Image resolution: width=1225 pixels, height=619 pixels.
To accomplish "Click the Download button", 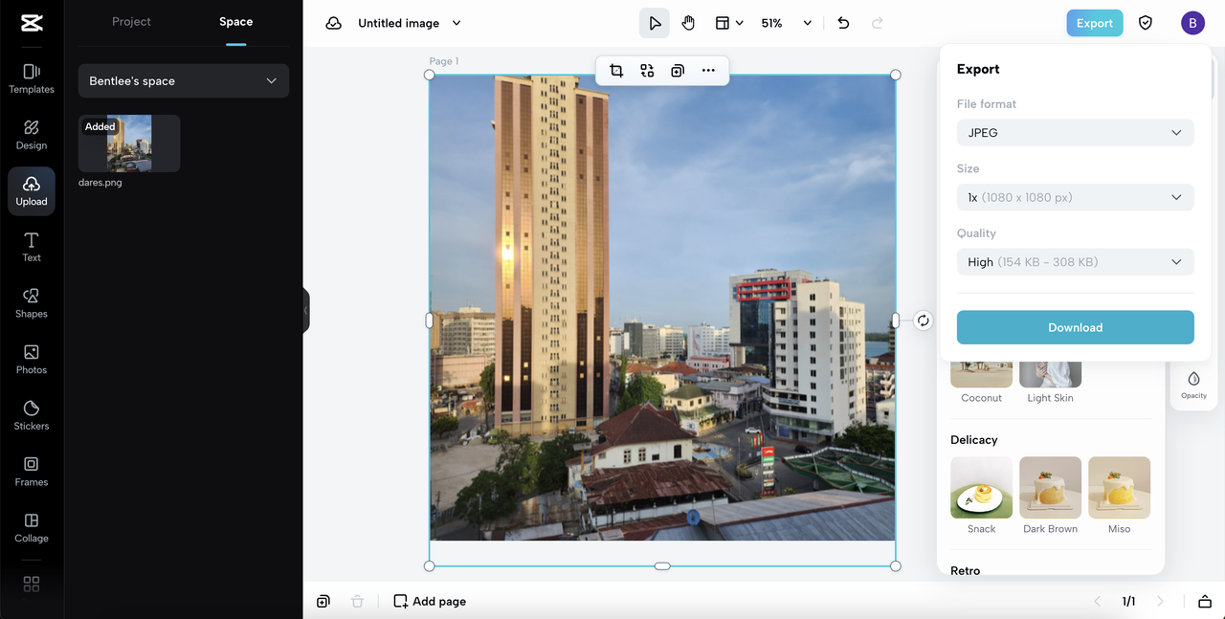I will click(1075, 327).
